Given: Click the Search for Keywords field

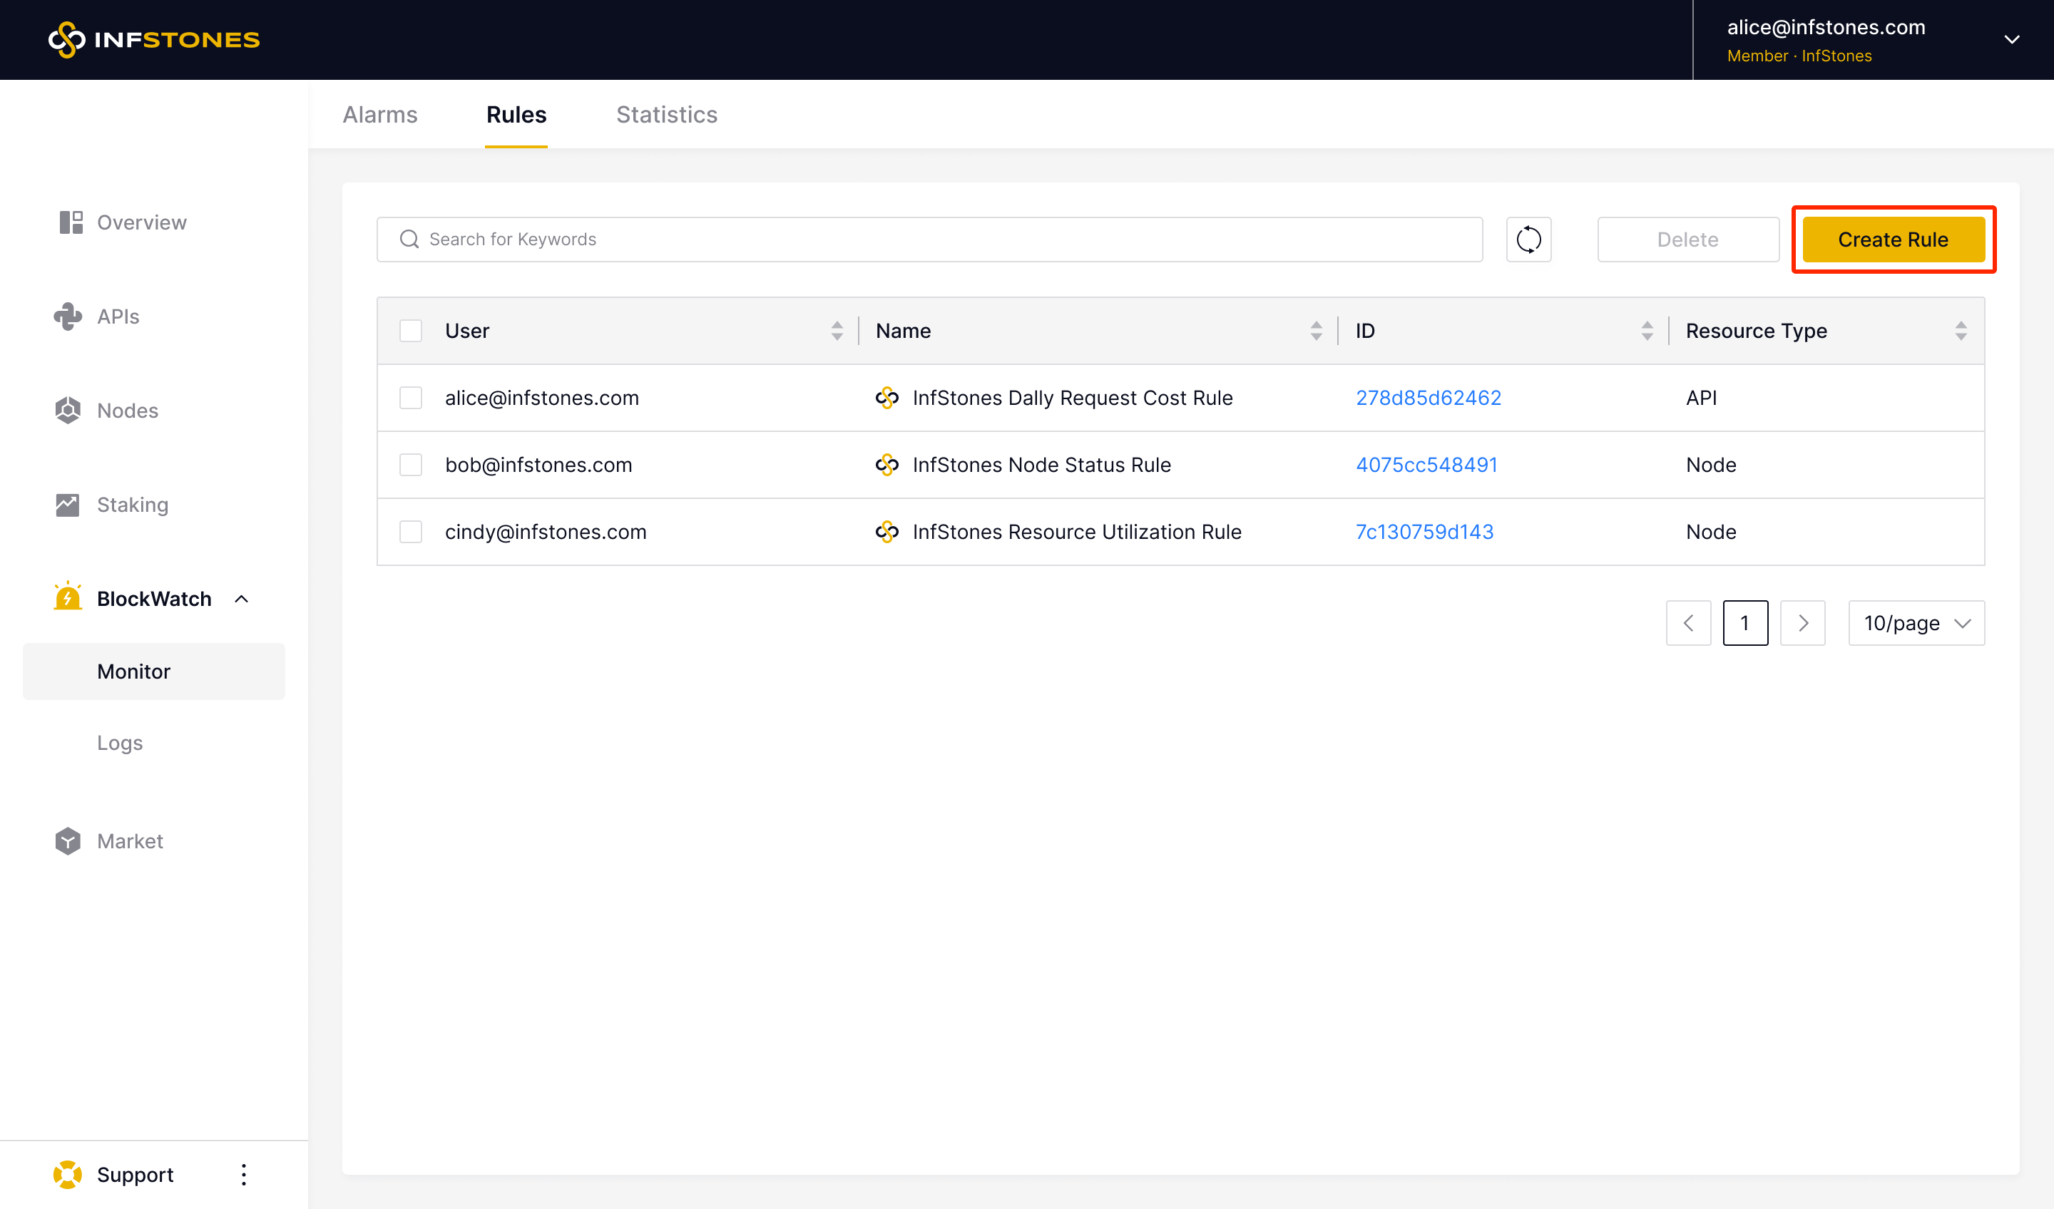Looking at the screenshot, I should 929,240.
